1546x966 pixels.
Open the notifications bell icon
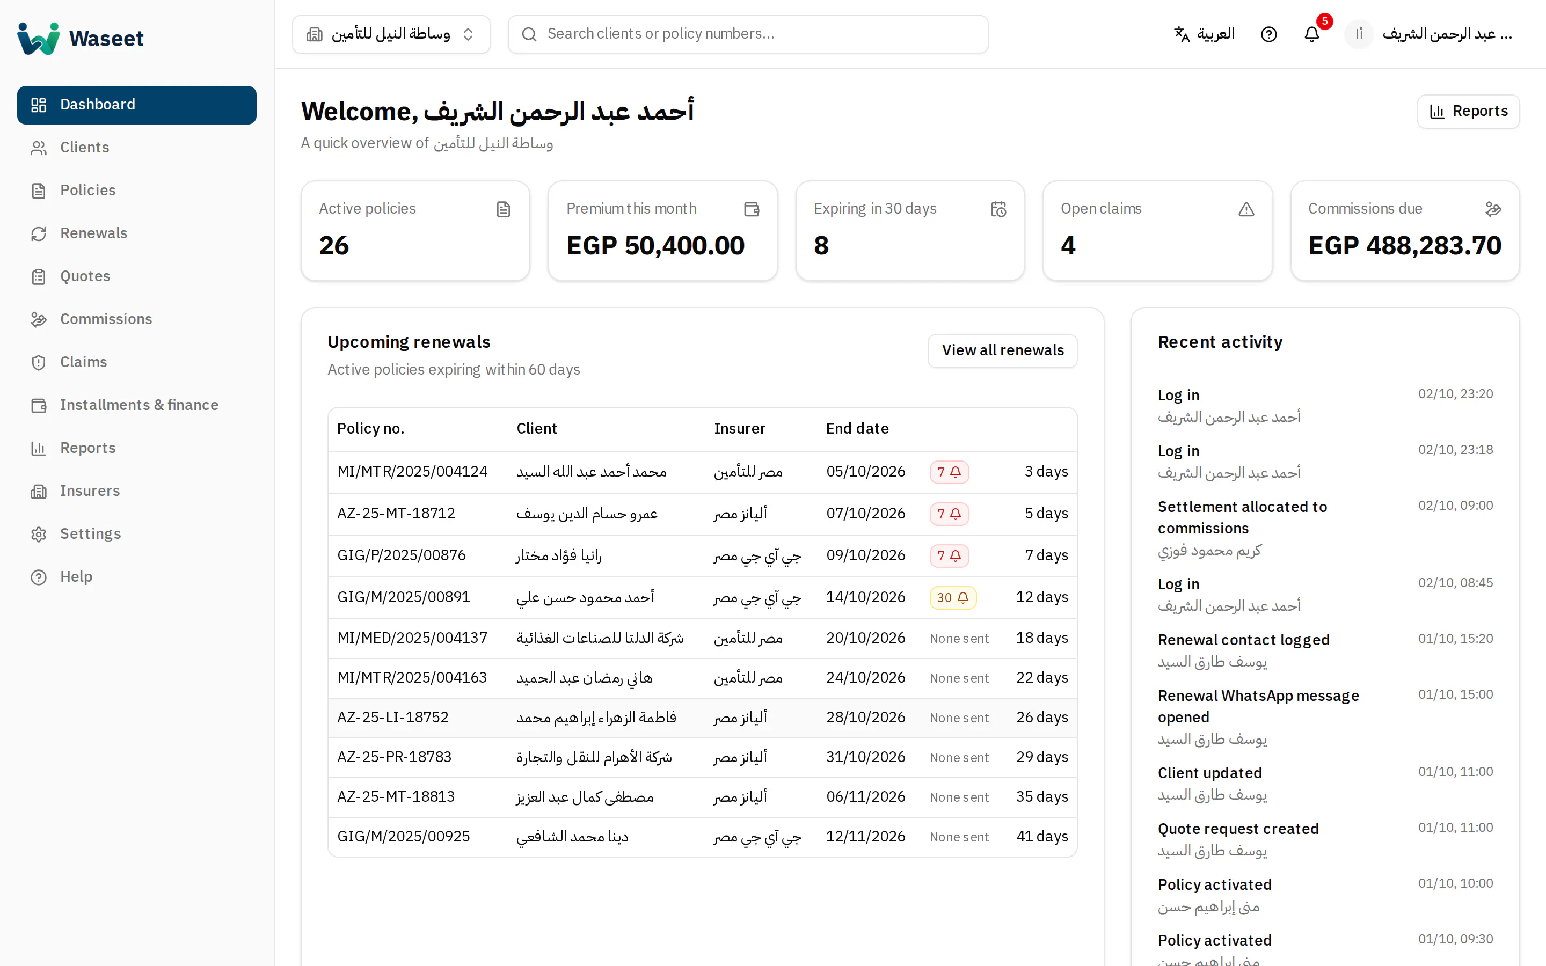pyautogui.click(x=1311, y=34)
